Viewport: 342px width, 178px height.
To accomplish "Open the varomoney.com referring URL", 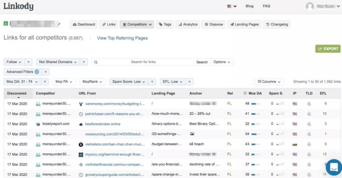I will click(x=115, y=104).
